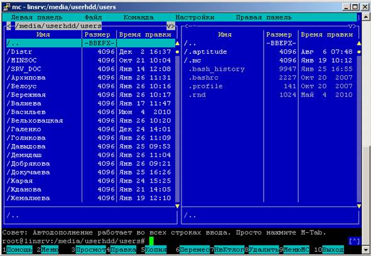Select the /Демидаш directory

click(x=90, y=155)
